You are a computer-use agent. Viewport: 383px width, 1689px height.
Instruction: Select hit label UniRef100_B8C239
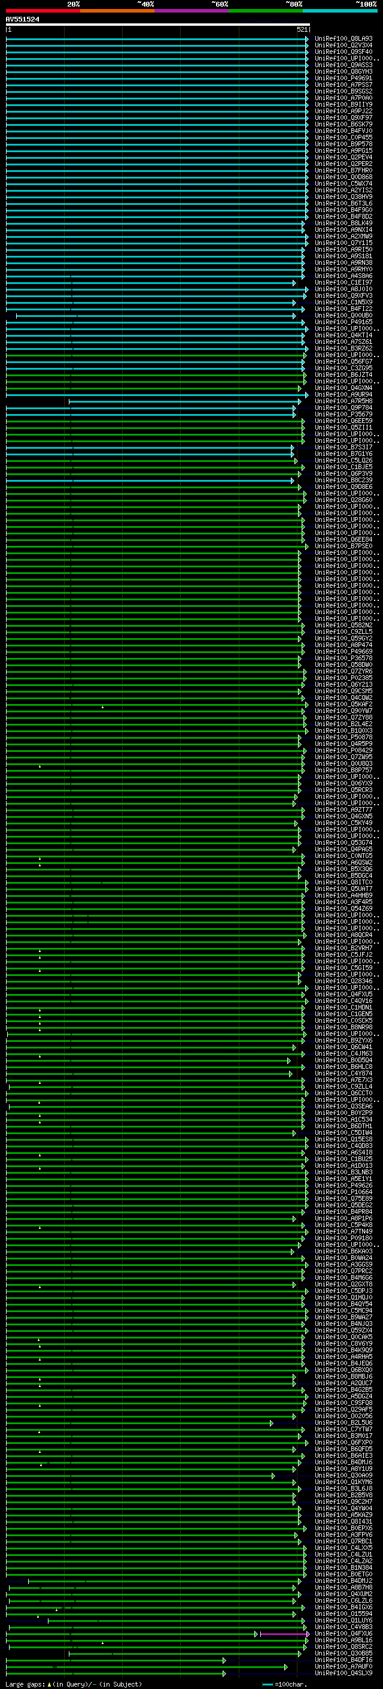click(344, 481)
